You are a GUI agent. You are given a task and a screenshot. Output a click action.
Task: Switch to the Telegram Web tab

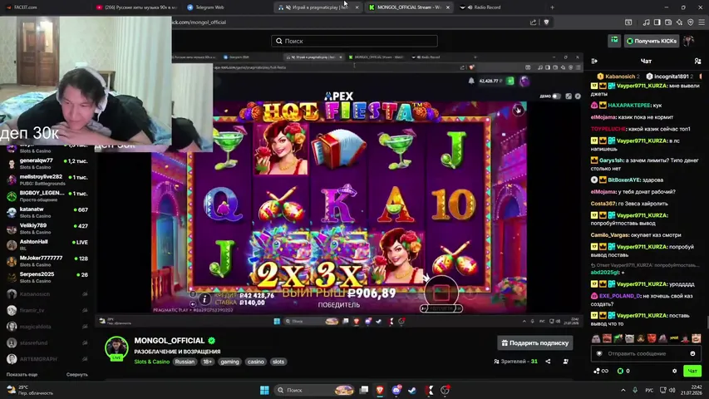pos(205,7)
